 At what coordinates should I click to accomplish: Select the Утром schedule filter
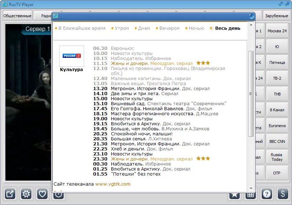tap(120, 28)
